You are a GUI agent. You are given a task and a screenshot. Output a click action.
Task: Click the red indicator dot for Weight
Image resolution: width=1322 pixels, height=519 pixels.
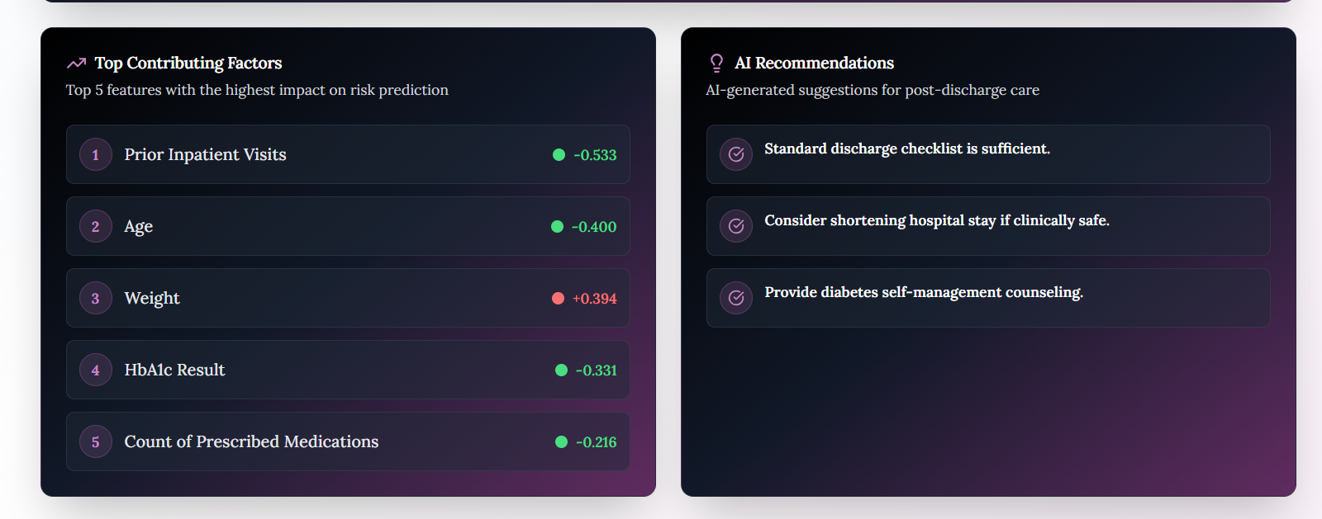pos(558,298)
